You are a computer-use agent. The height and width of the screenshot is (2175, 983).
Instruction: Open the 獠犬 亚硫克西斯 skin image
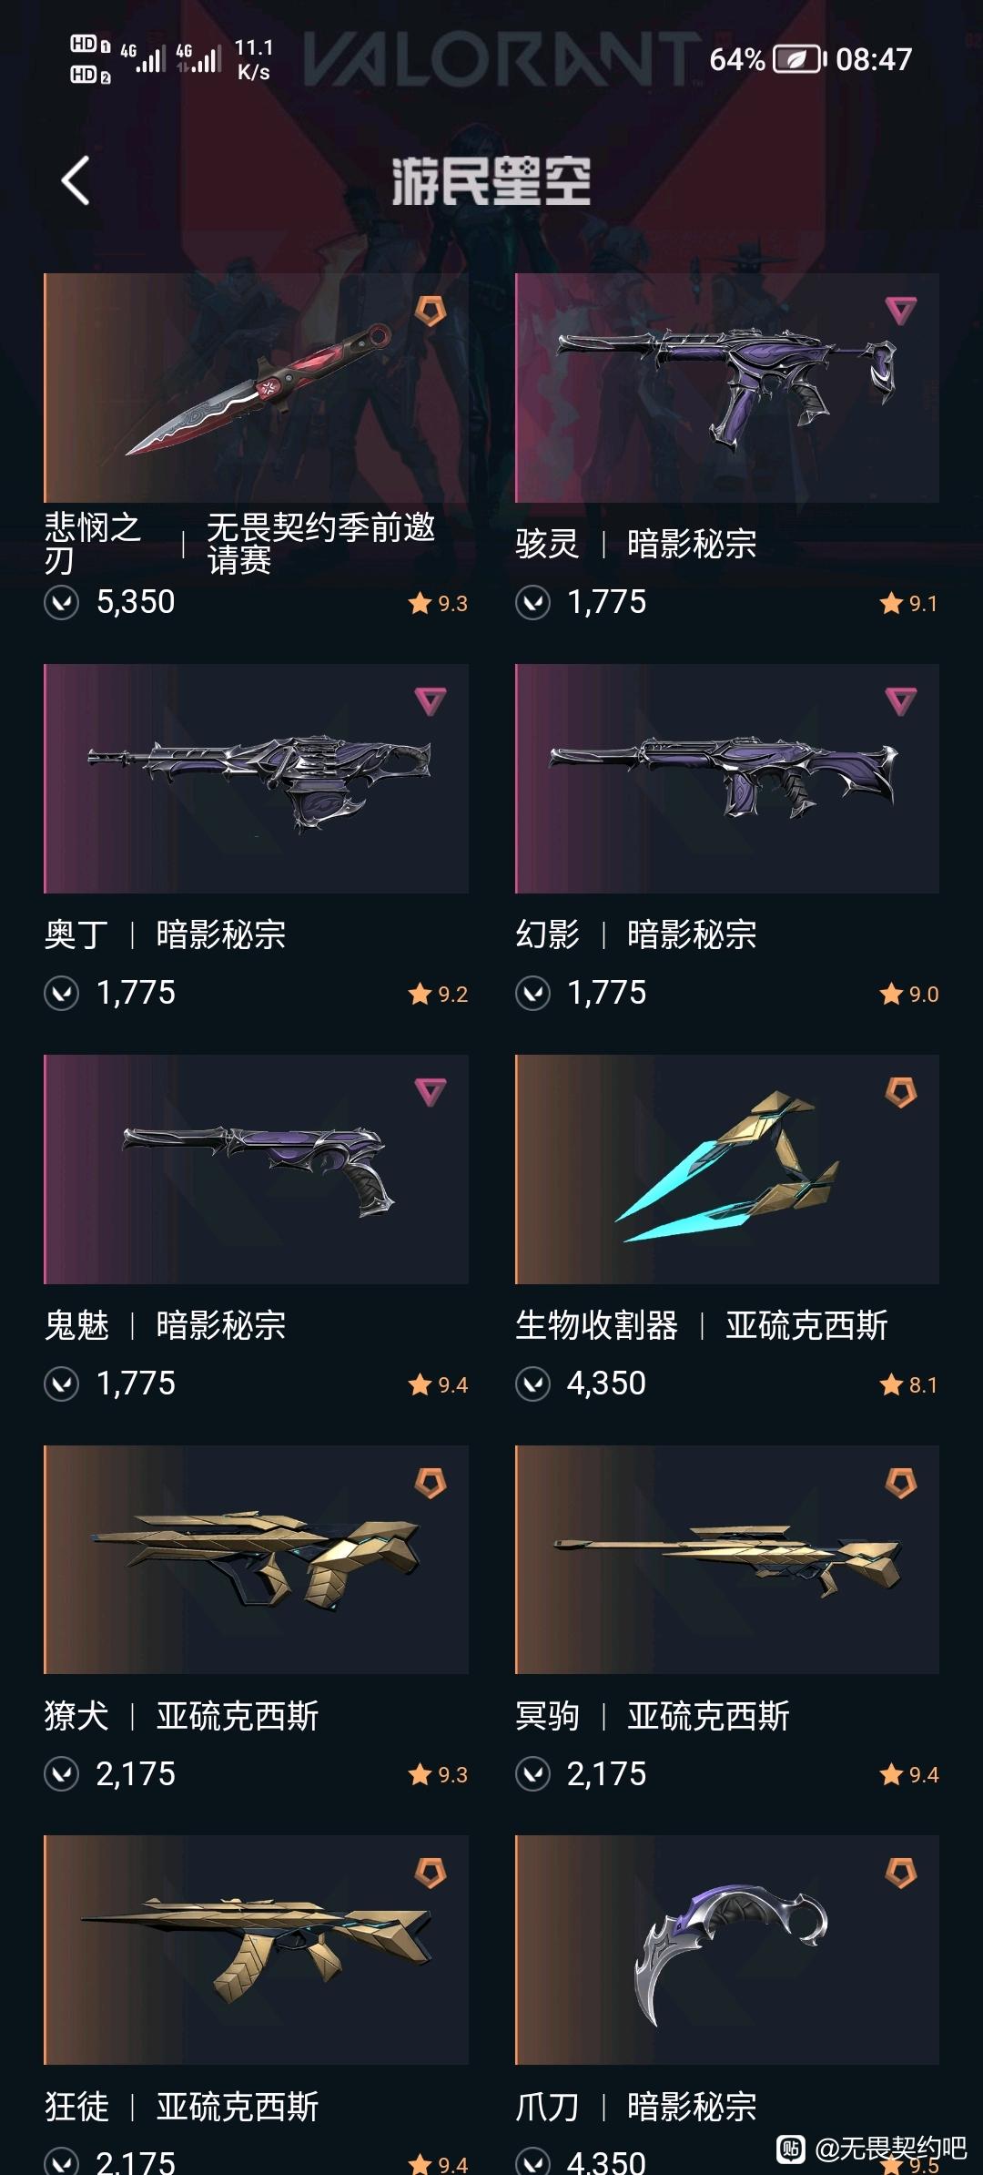pos(256,1559)
